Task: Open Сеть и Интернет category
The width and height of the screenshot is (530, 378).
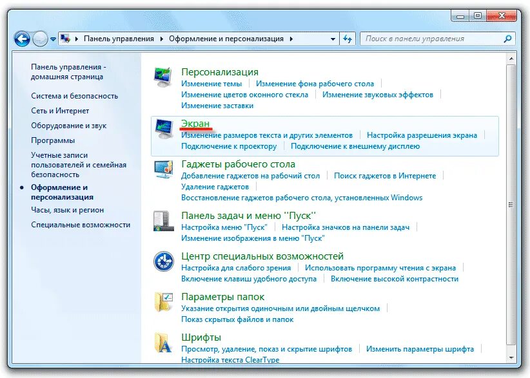Action: pyautogui.click(x=60, y=111)
